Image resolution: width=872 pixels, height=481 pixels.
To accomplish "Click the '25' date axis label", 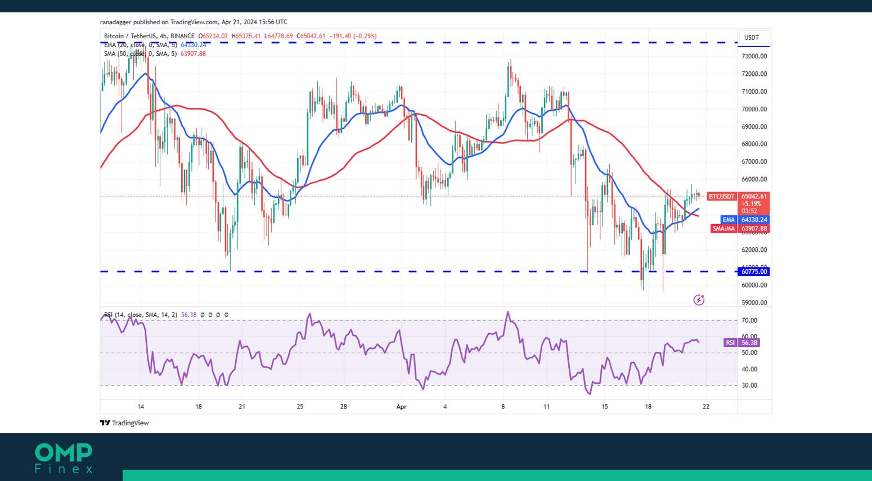I will click(300, 407).
